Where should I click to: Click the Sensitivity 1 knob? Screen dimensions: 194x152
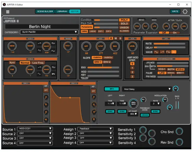[x=143, y=130]
